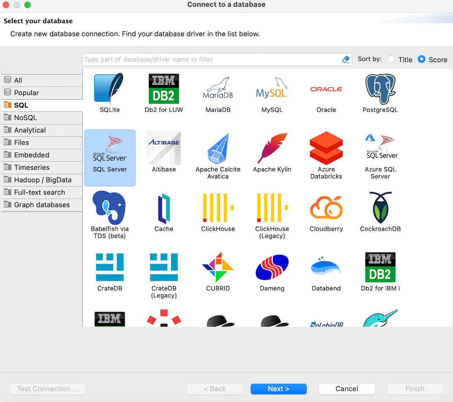Sort drivers by Title
Image resolution: width=453 pixels, height=402 pixels.
[392, 59]
